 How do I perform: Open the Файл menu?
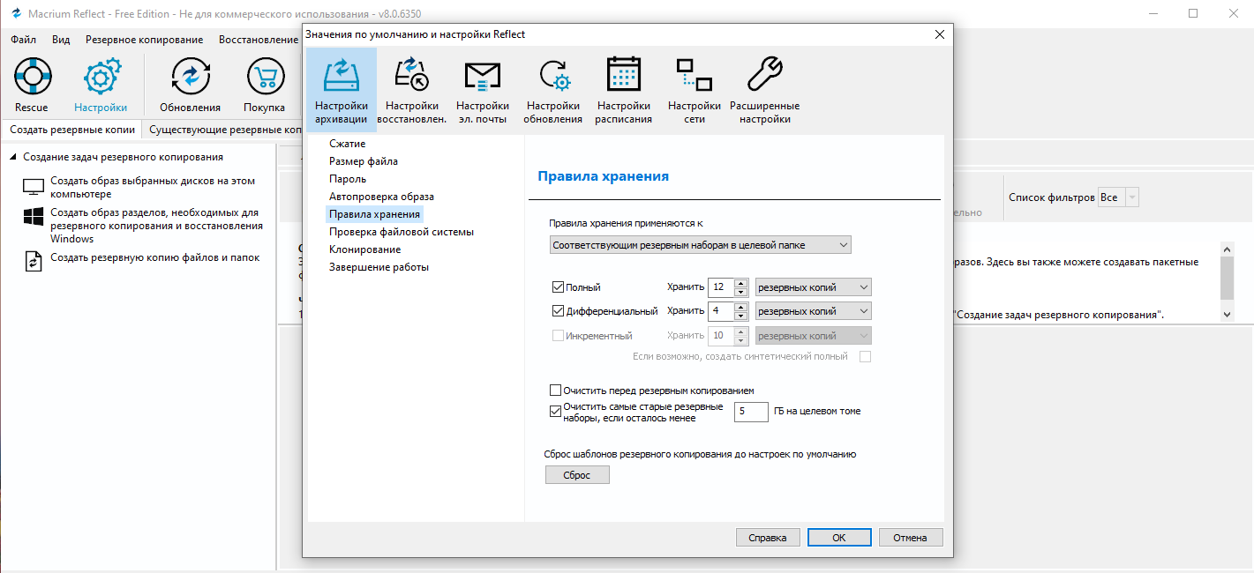[x=24, y=40]
